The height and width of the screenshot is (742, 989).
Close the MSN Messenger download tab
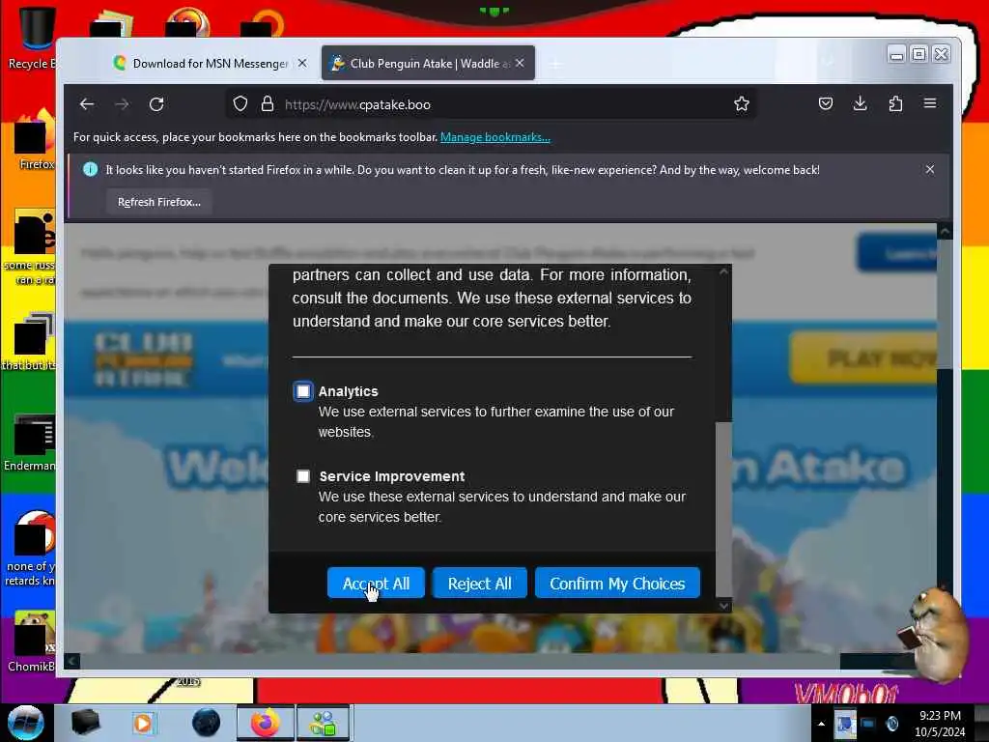(x=302, y=63)
